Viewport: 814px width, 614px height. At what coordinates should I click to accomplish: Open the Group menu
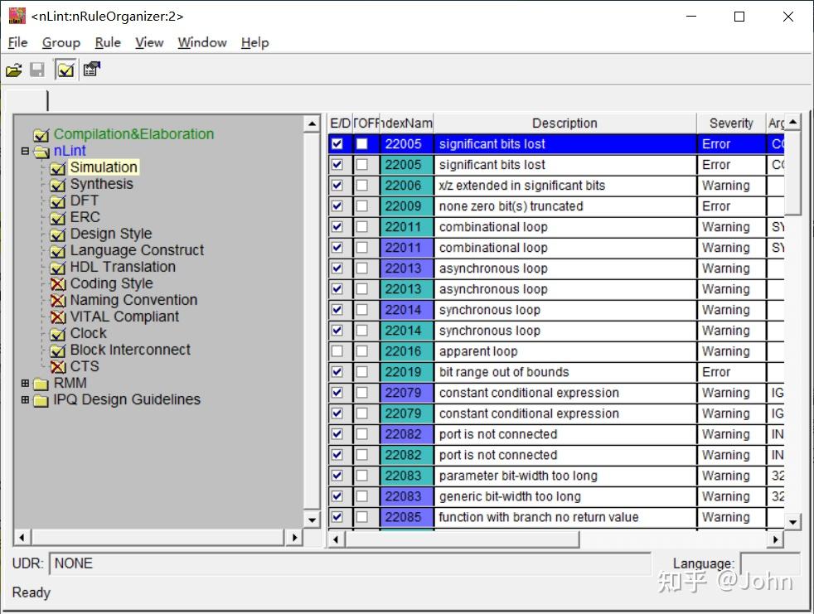click(61, 42)
